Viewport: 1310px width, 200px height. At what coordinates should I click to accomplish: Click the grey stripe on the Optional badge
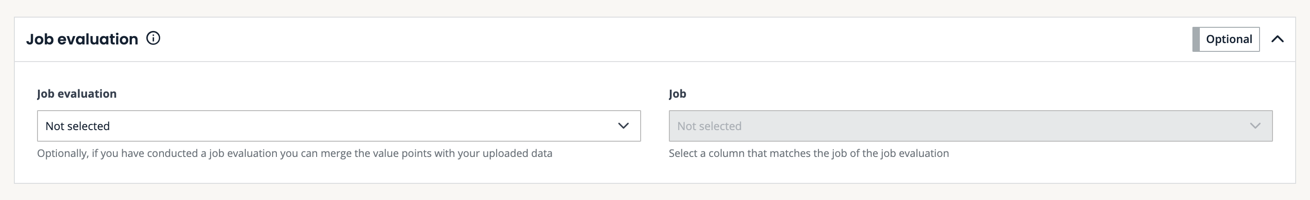tap(1196, 39)
